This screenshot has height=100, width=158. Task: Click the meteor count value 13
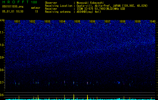(36, 11)
